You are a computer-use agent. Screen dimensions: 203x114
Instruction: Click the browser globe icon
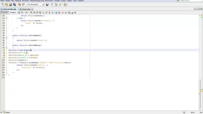click(47, 5)
